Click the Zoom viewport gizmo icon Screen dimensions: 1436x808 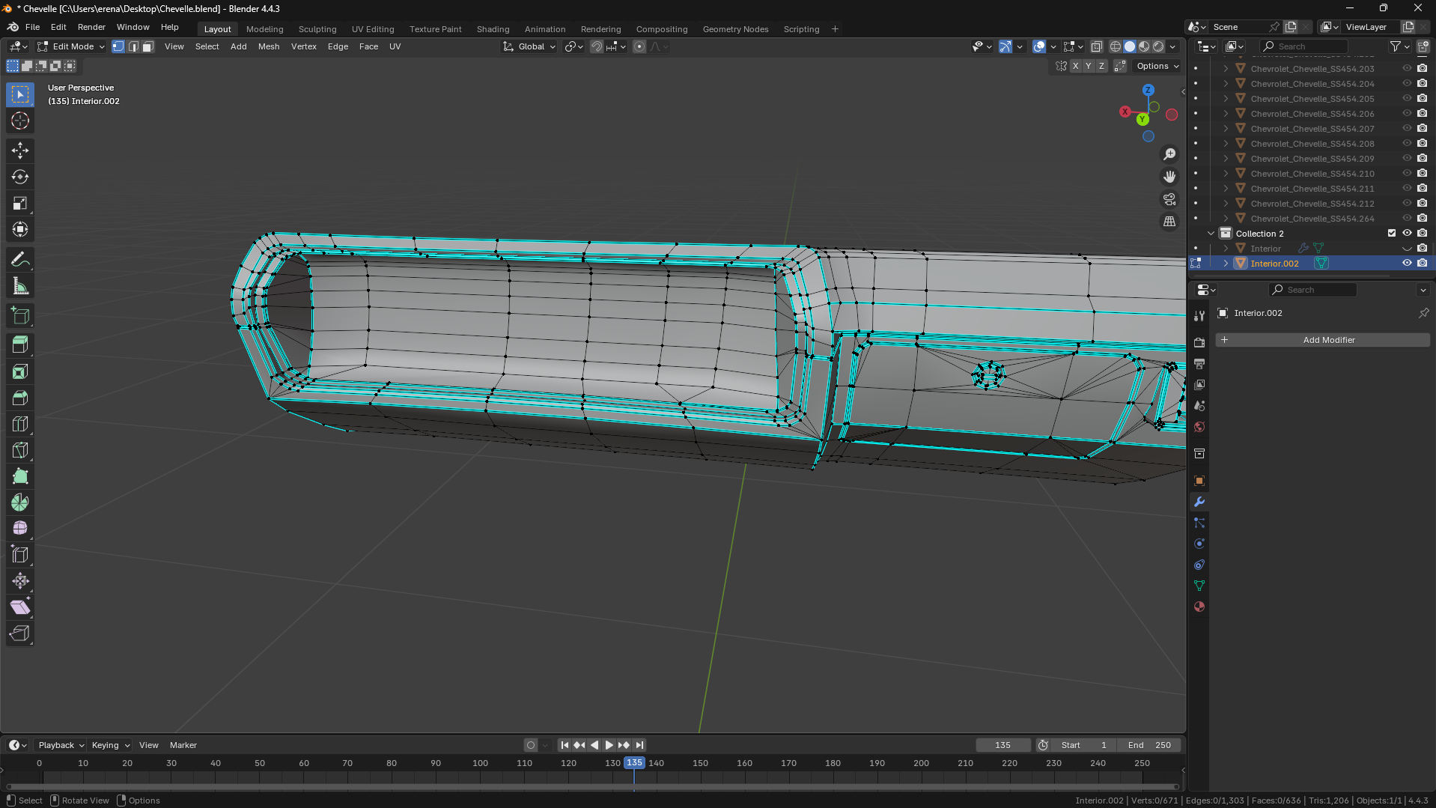click(x=1169, y=154)
